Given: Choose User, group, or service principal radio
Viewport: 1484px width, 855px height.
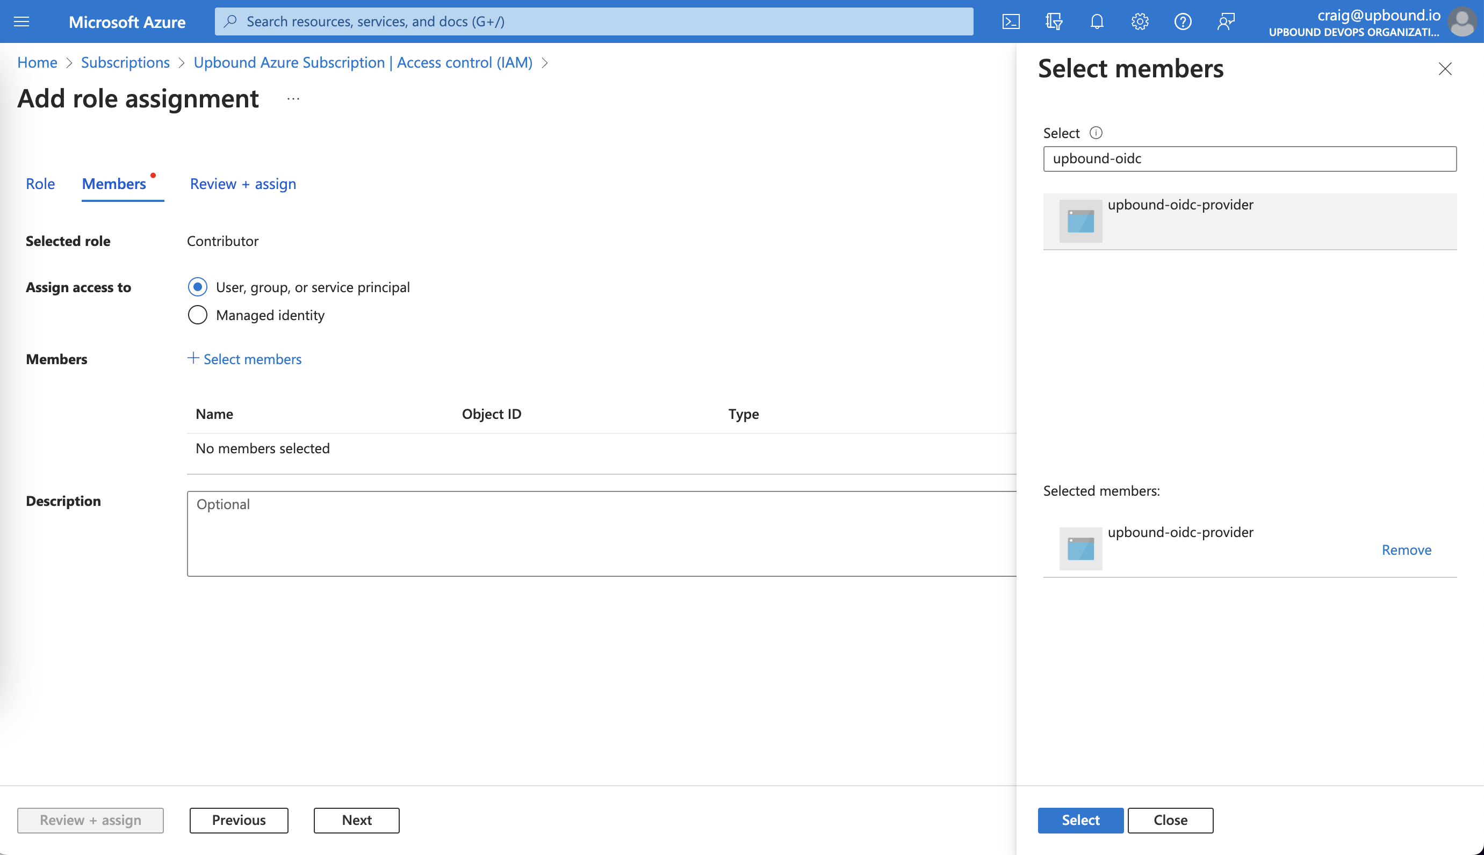Looking at the screenshot, I should [197, 287].
